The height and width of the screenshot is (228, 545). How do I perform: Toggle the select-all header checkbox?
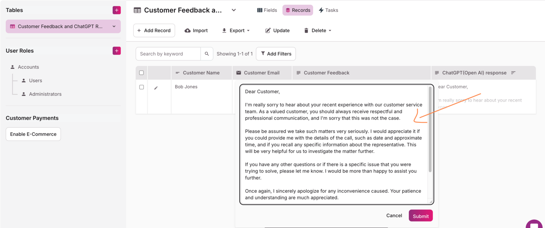[x=141, y=73]
